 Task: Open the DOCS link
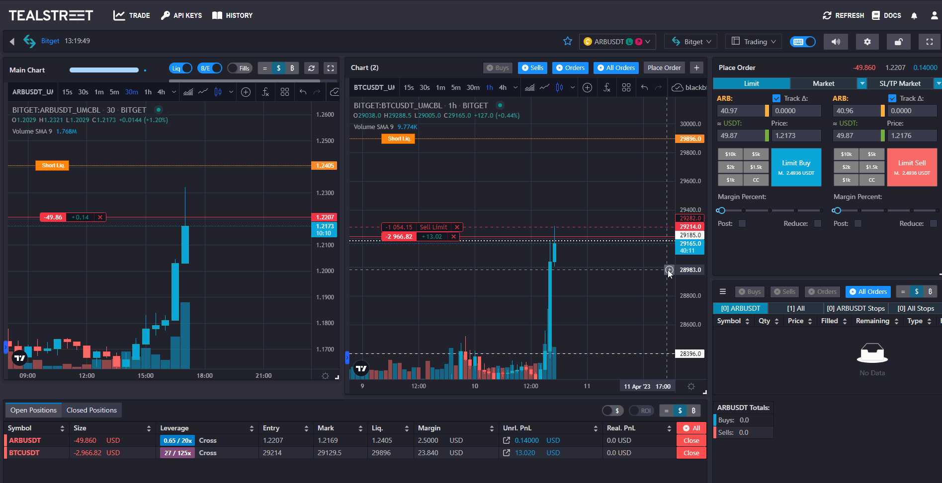click(x=886, y=15)
